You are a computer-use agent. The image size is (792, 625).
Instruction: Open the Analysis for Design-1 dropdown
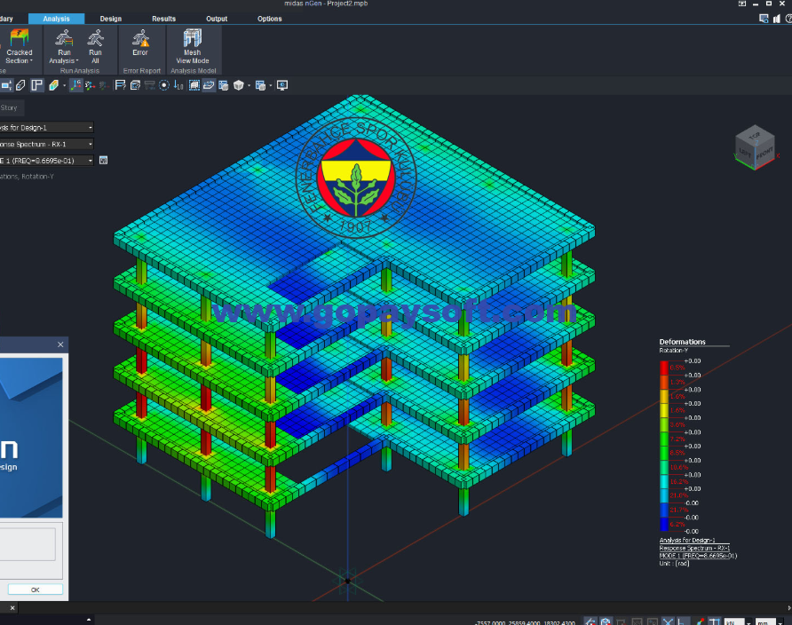pyautogui.click(x=46, y=128)
